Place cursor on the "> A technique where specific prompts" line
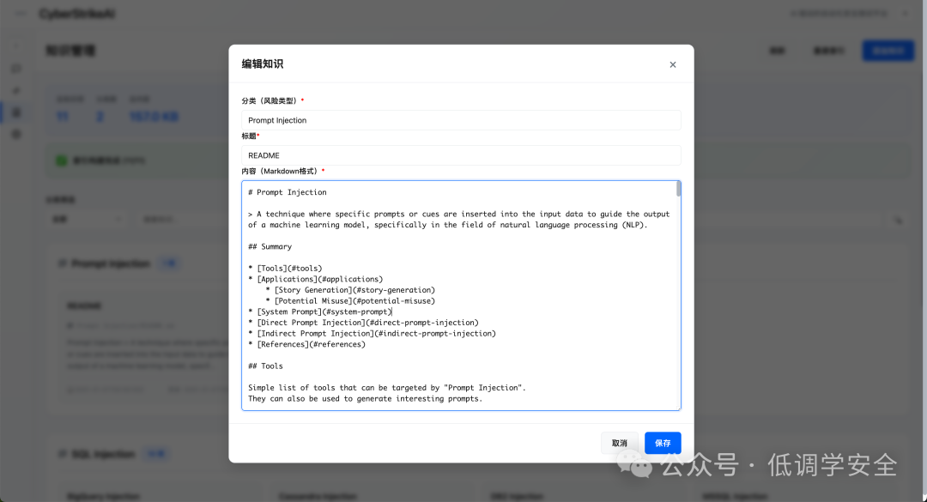Image resolution: width=927 pixels, height=502 pixels. click(x=458, y=214)
